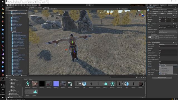Image resolution: width=178 pixels, height=100 pixels.
Task: Select the Scale tool in toolbar
Action: tap(16, 5)
